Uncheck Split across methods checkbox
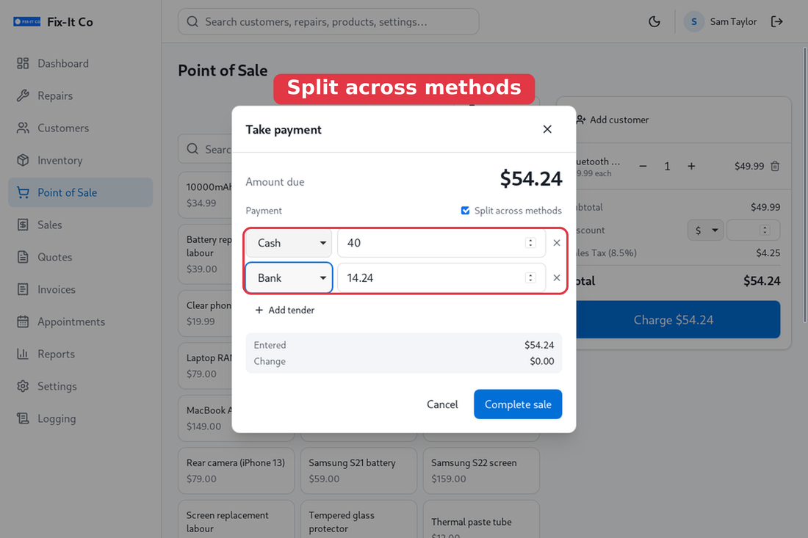The image size is (808, 538). coord(465,211)
